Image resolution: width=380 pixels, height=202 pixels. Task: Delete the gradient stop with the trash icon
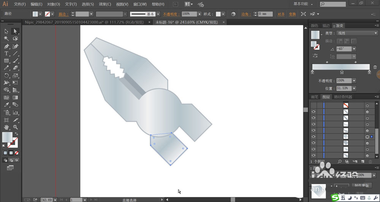pos(375,67)
